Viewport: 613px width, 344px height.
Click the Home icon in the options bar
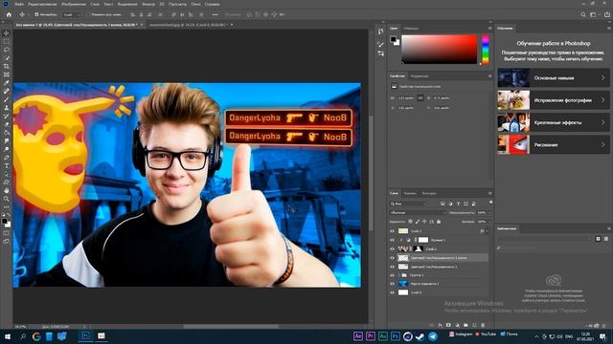coord(9,14)
